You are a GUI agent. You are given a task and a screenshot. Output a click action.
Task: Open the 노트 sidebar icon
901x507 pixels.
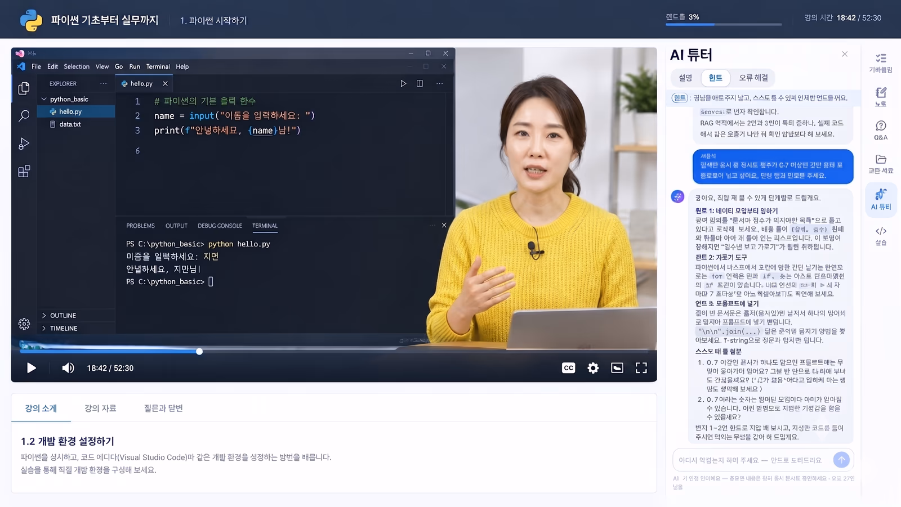point(881,97)
